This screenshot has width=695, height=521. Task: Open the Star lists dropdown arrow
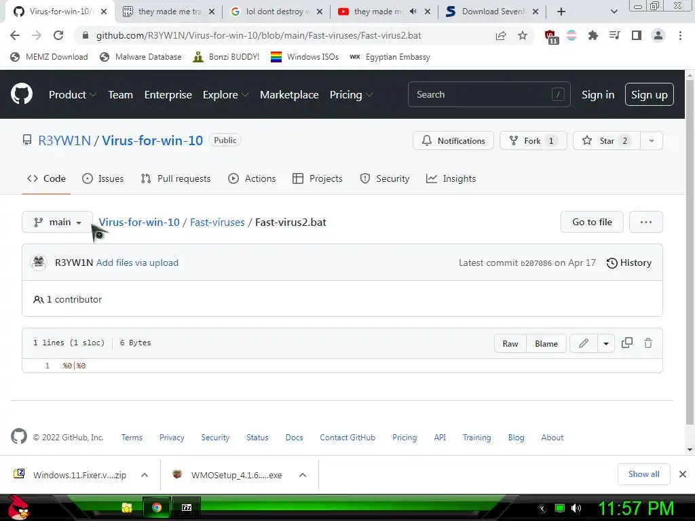pyautogui.click(x=652, y=140)
